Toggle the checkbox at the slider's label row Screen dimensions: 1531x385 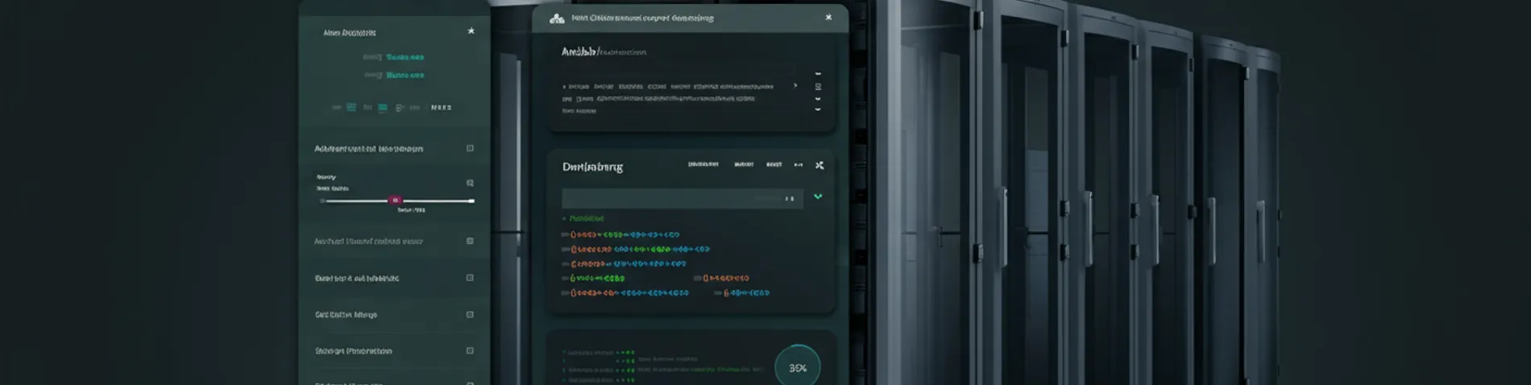(471, 183)
